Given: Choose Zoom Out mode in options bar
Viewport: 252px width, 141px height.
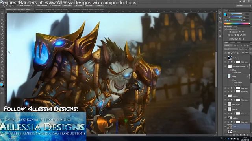Looking at the screenshot, I should pos(13,6).
